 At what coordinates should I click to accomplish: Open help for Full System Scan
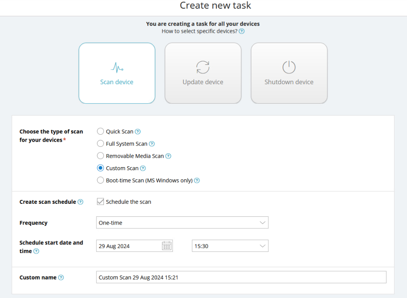click(x=151, y=143)
